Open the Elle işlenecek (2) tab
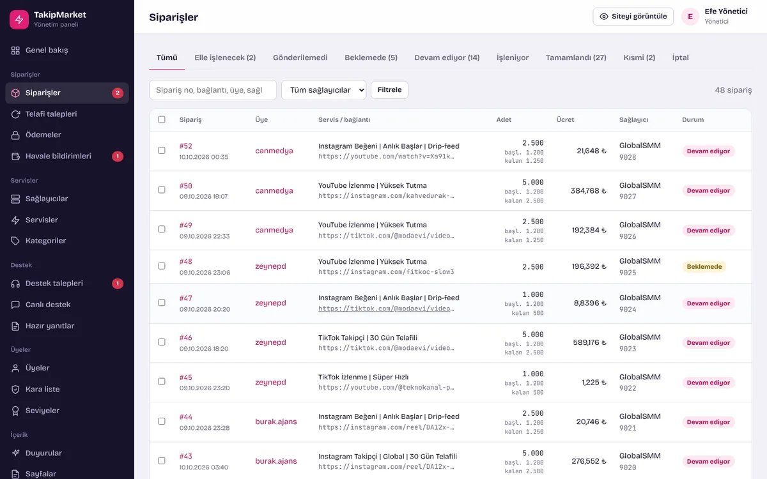Viewport: 767px width, 479px height. (225, 57)
